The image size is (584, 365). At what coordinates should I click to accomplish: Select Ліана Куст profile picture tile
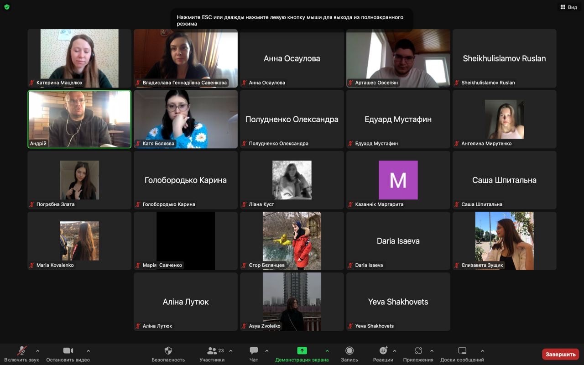pyautogui.click(x=292, y=180)
